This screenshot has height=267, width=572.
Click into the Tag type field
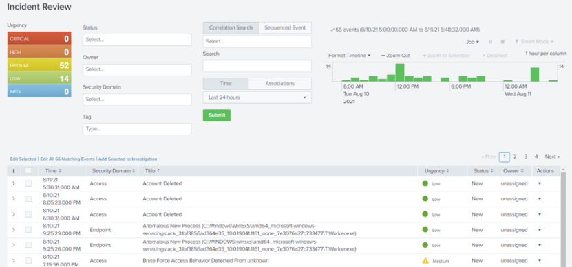(x=137, y=129)
